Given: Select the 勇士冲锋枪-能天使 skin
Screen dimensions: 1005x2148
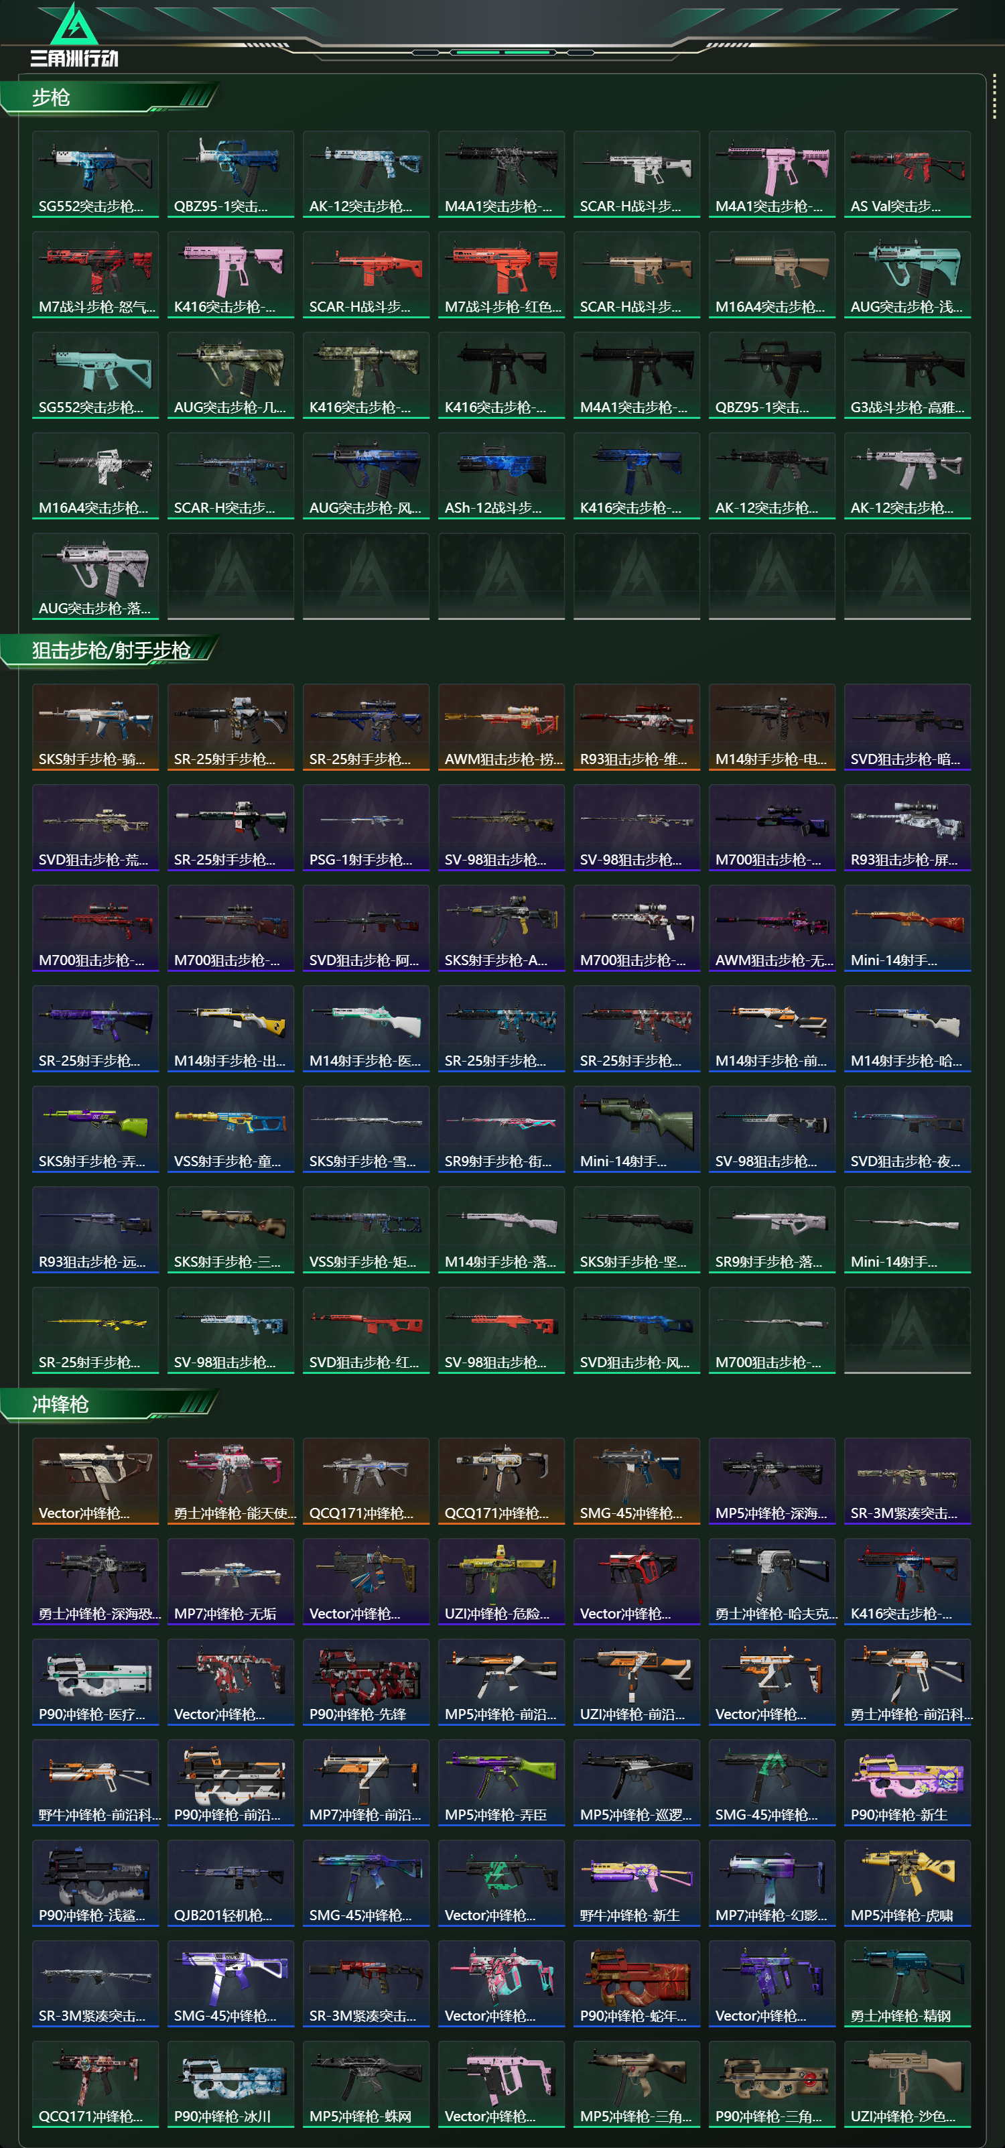Looking at the screenshot, I should pyautogui.click(x=230, y=1481).
